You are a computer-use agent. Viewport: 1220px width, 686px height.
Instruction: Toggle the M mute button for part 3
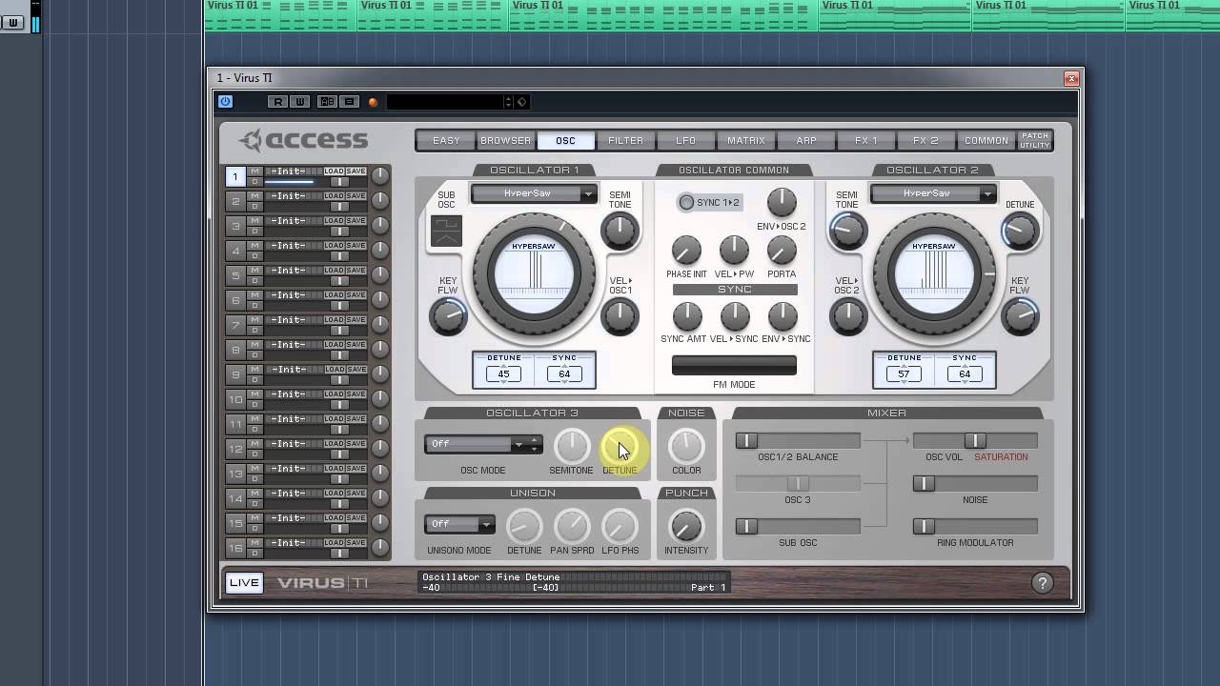254,221
